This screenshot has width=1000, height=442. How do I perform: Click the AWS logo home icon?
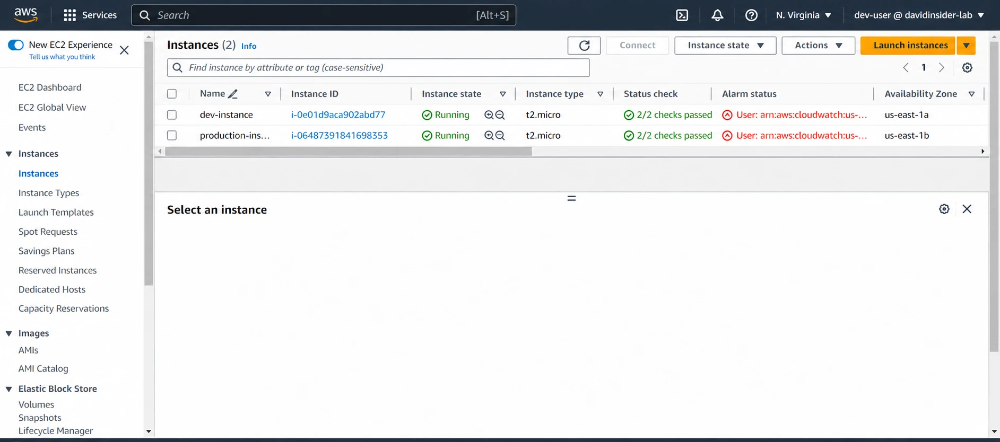click(25, 15)
